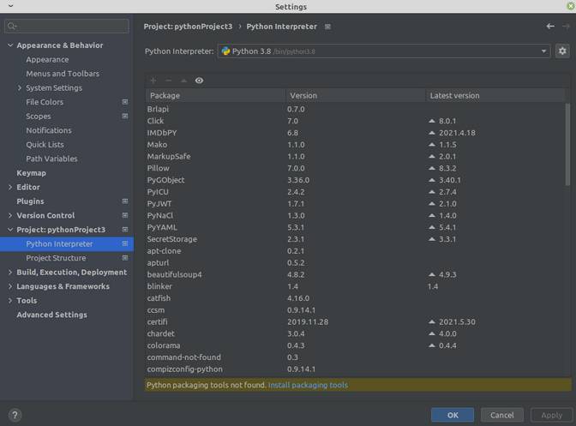This screenshot has height=426, width=576.
Task: Select the Notifications settings page
Action: click(x=49, y=130)
